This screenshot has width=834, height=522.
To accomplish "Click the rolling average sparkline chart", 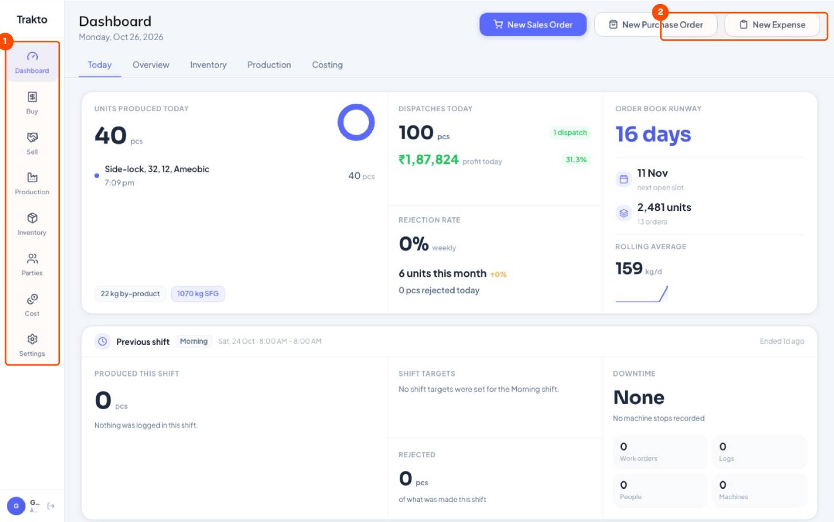I will click(x=642, y=294).
